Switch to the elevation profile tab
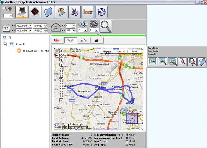 [97, 41]
